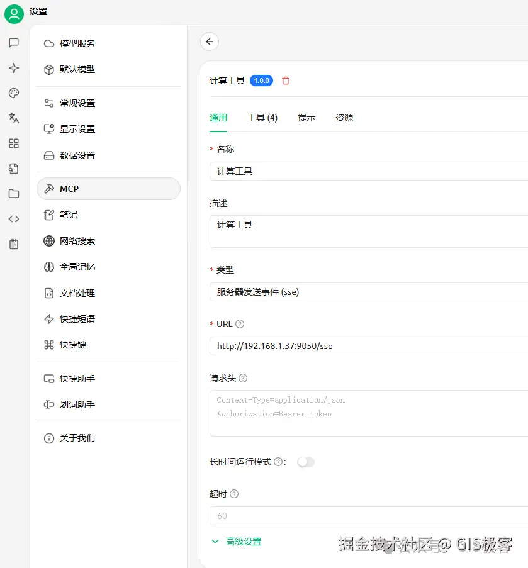The width and height of the screenshot is (528, 568).
Task: Switch to the 工具 (4) tab
Action: [x=262, y=118]
